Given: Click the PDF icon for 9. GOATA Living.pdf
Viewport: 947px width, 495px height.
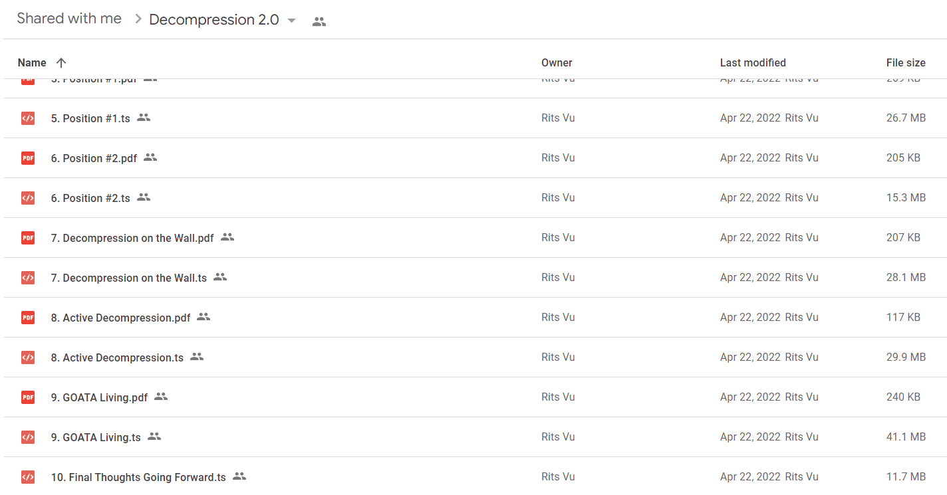Looking at the screenshot, I should (28, 397).
